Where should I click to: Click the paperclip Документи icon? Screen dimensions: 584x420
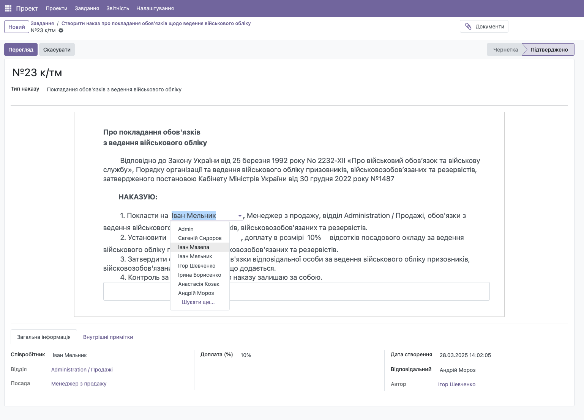pyautogui.click(x=468, y=27)
